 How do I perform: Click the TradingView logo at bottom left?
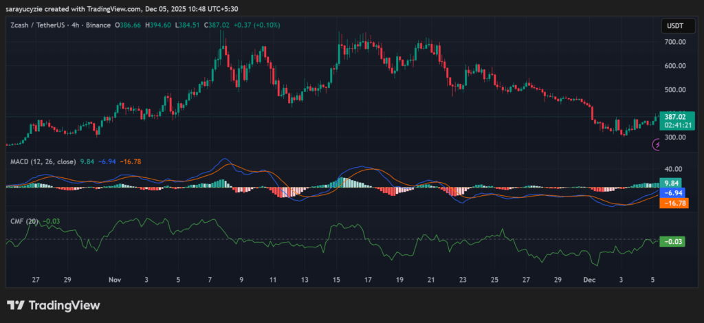pyautogui.click(x=16, y=305)
